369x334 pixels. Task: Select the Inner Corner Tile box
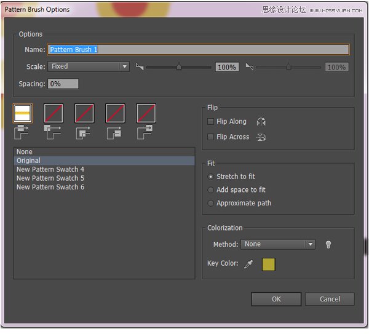84,113
